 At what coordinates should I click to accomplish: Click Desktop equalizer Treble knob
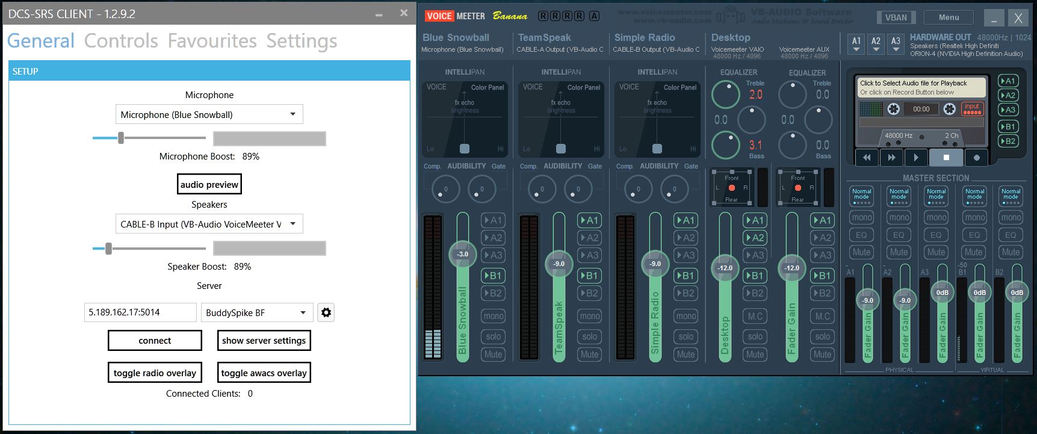[726, 95]
